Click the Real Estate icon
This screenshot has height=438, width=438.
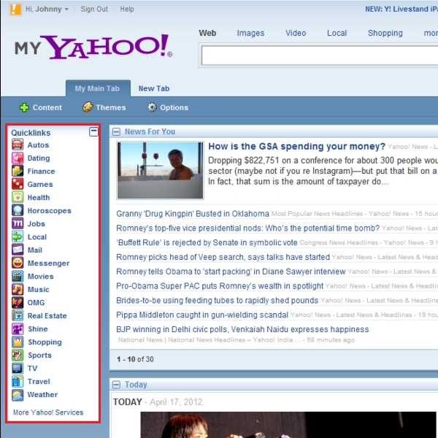[x=18, y=315]
